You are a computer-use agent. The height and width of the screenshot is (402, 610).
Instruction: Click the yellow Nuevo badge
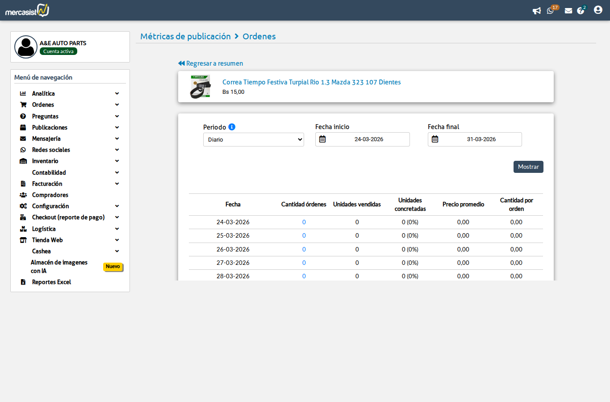113,267
